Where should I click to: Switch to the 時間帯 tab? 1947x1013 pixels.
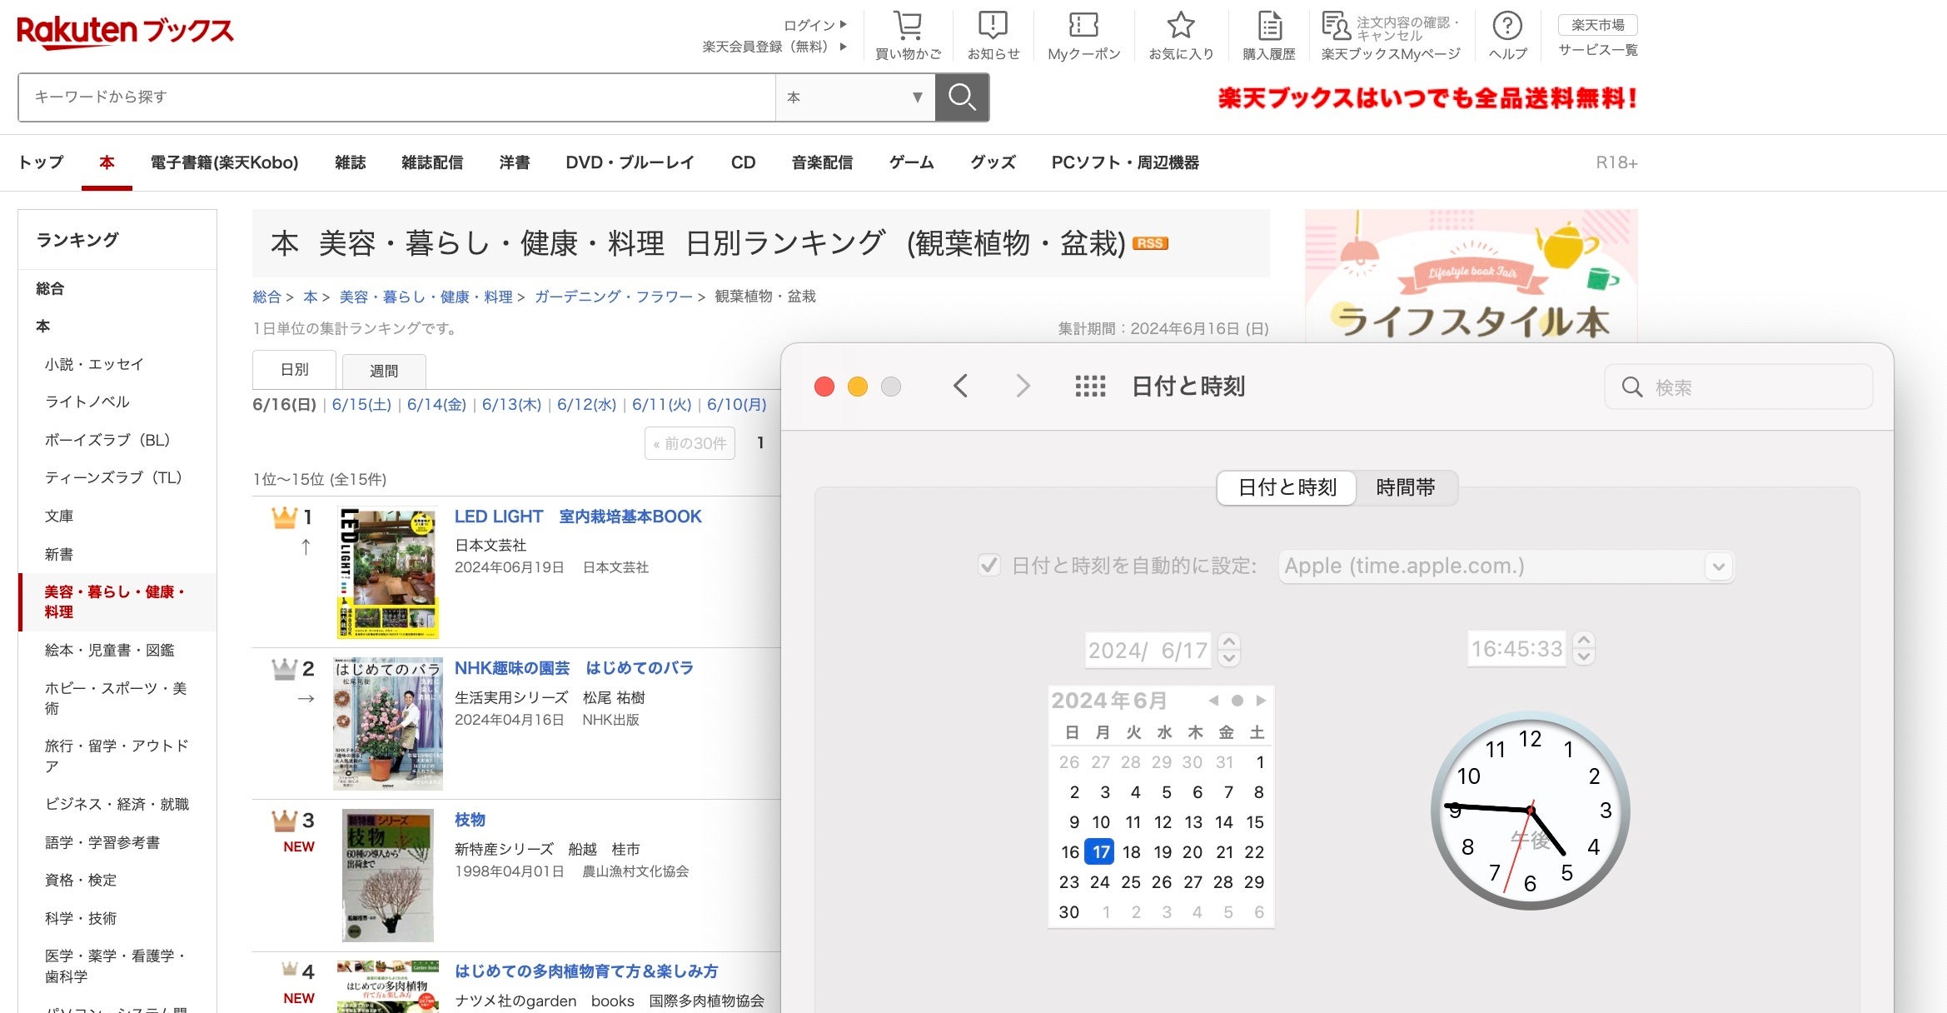(1405, 487)
